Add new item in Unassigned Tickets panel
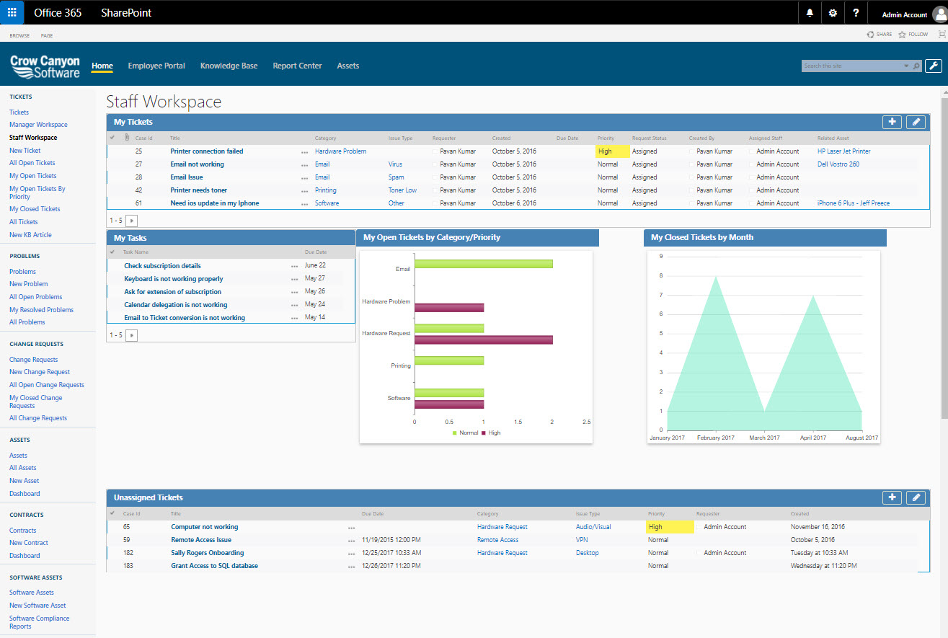 892,497
